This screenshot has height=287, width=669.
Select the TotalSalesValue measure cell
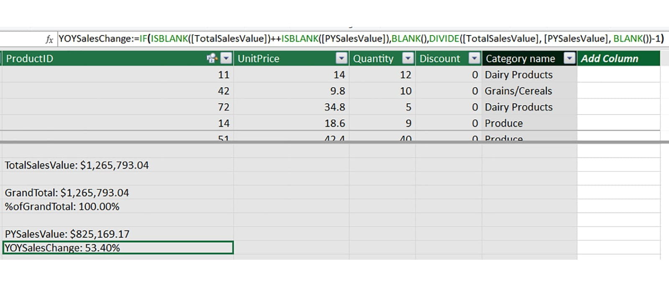77,165
